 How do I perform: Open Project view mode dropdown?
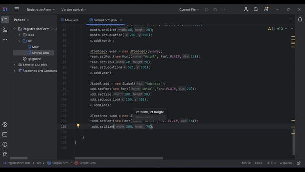pos(21,20)
